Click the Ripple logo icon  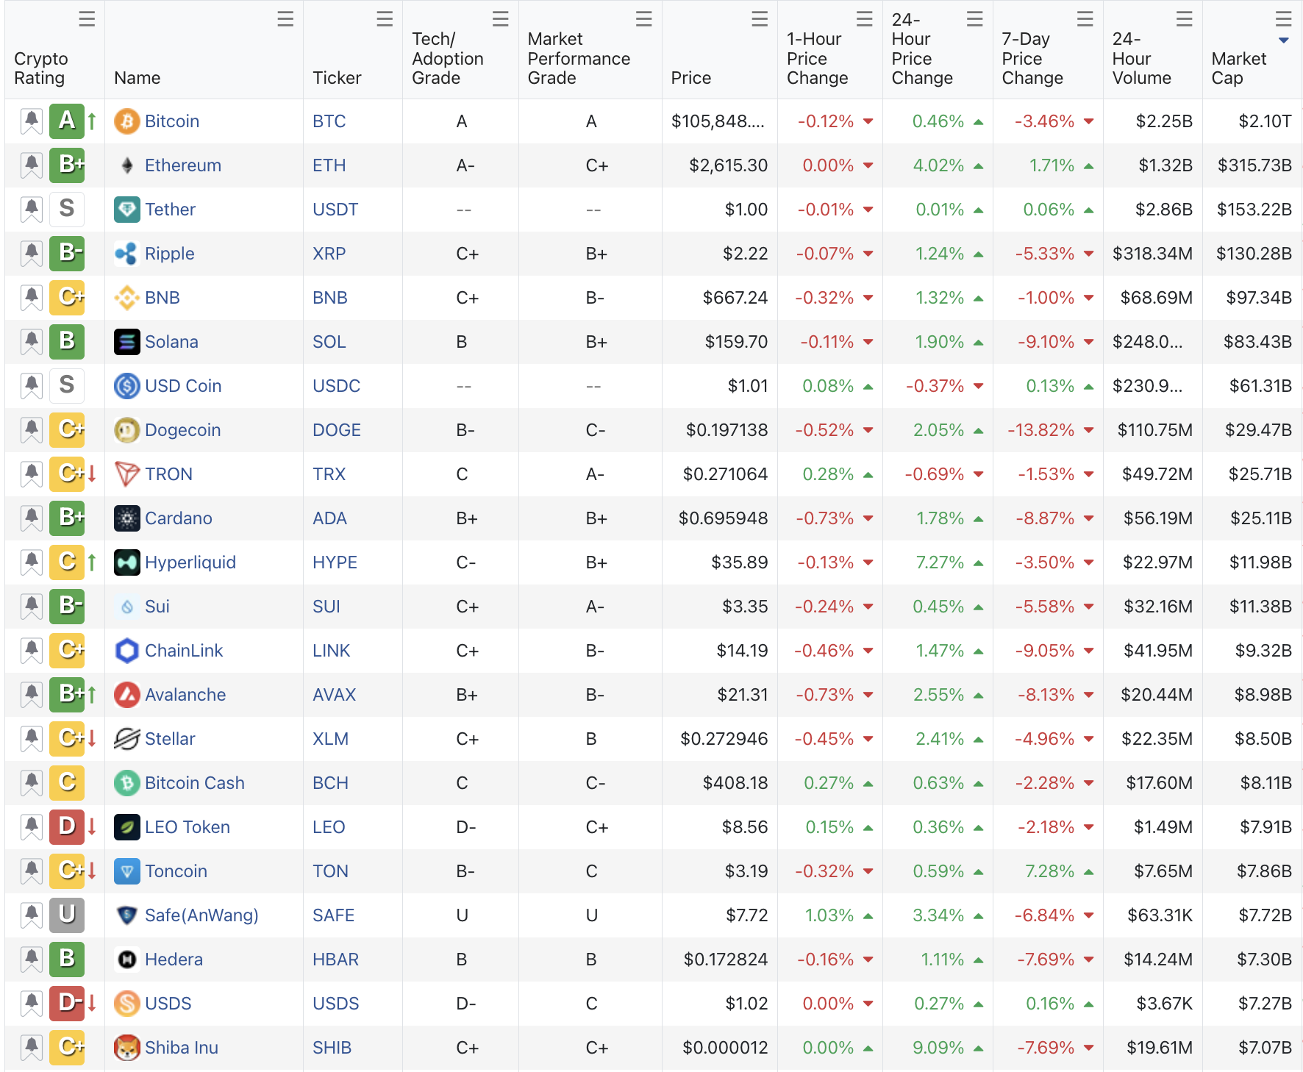click(127, 254)
